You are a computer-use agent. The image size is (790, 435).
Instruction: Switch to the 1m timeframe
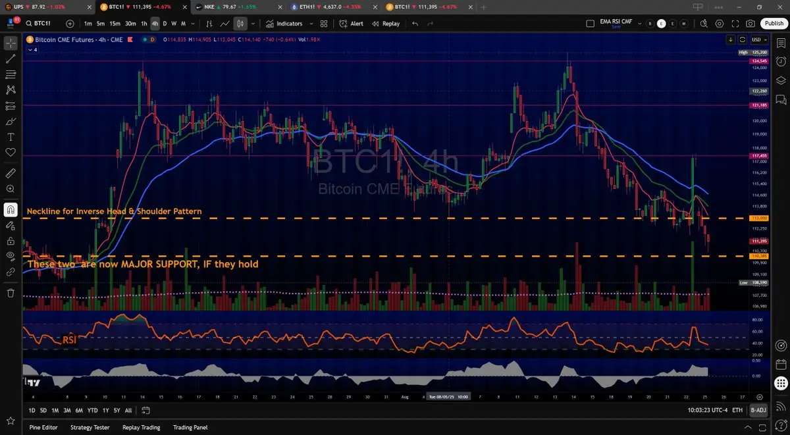88,24
